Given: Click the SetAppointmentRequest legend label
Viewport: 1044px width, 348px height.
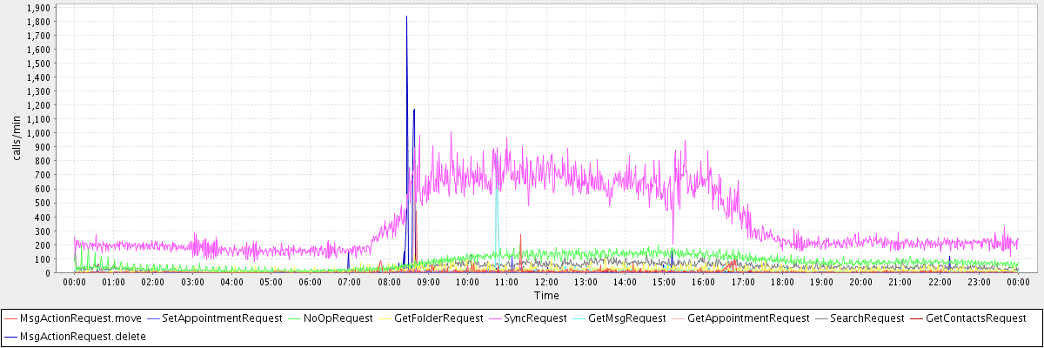Looking at the screenshot, I should coord(222,319).
